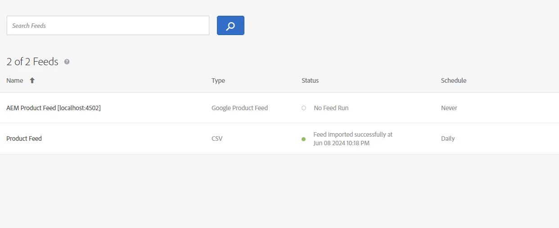The height and width of the screenshot is (228, 559).
Task: Open the Product Feed row
Action: tap(24, 139)
